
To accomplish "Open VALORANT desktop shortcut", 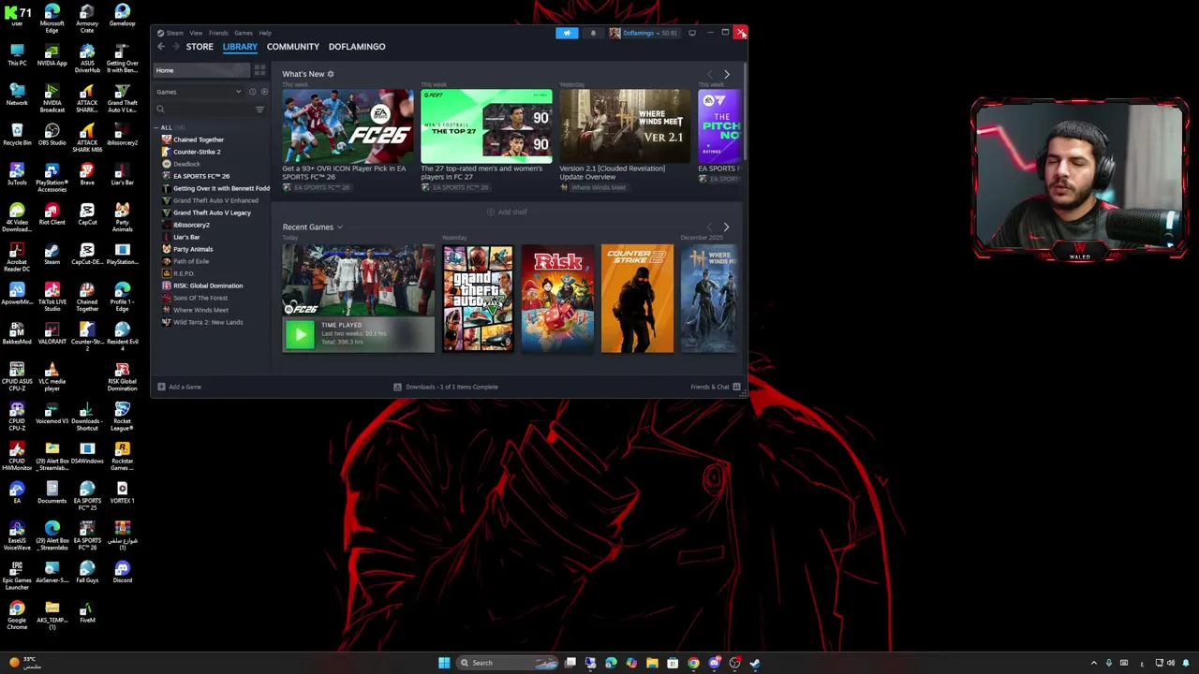I will tap(52, 333).
